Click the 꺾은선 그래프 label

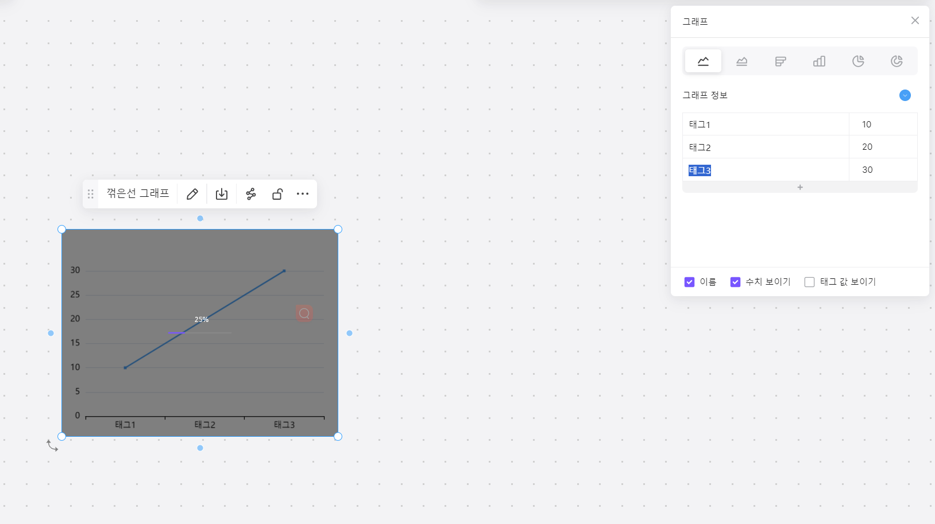click(138, 193)
